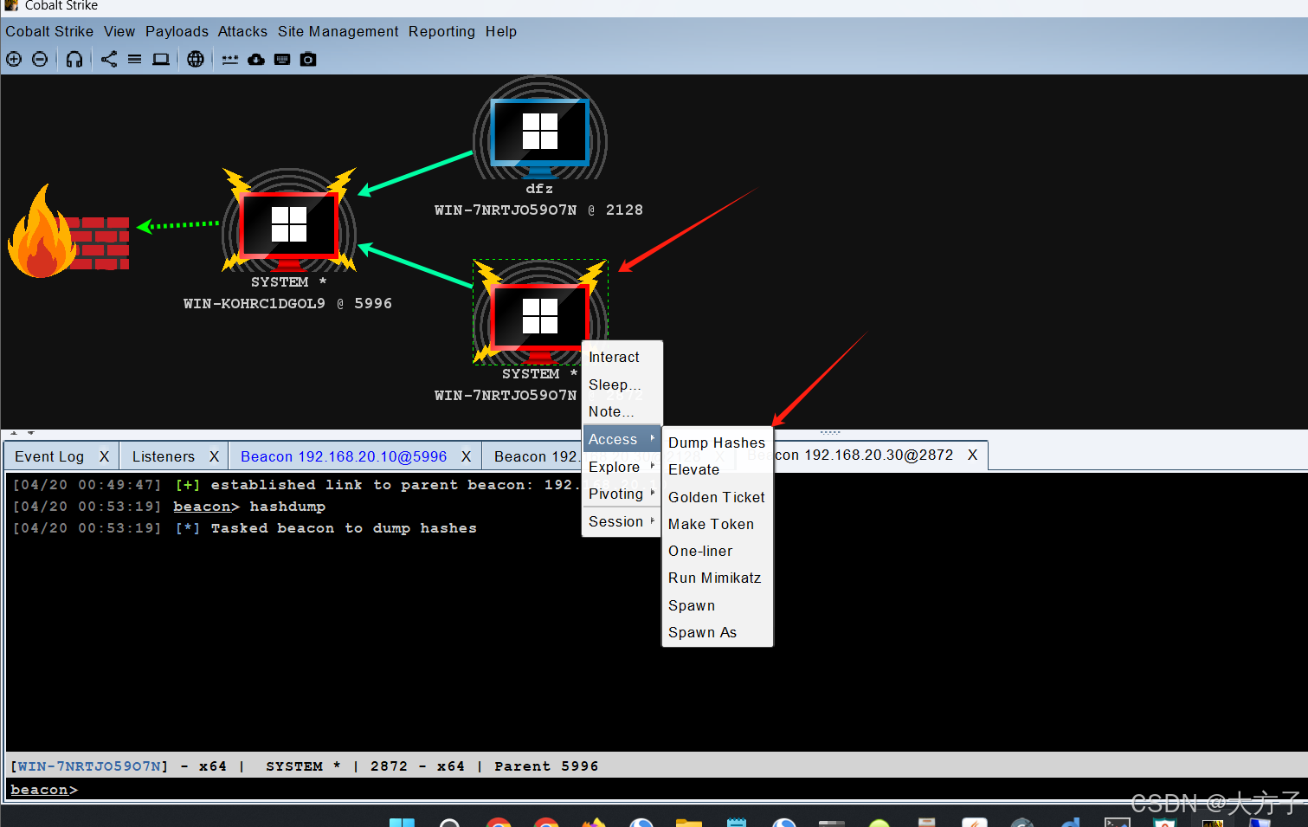The height and width of the screenshot is (827, 1308).
Task: Open keystrokes view keyboard icon
Action: coord(282,59)
